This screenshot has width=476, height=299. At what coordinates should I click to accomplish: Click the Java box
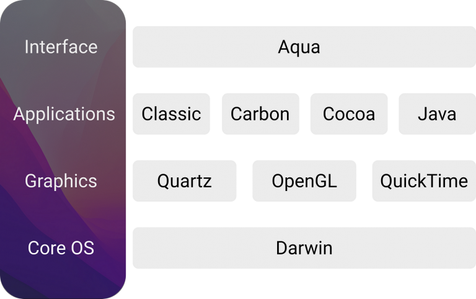pos(437,114)
